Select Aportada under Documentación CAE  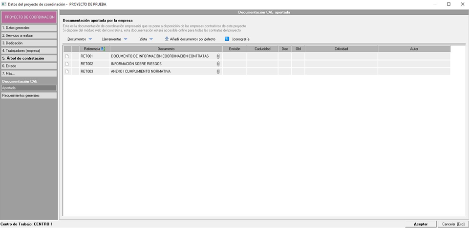[29, 88]
